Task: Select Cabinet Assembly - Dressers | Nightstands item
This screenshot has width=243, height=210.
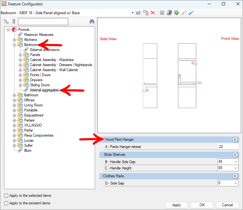Action: click(x=61, y=65)
